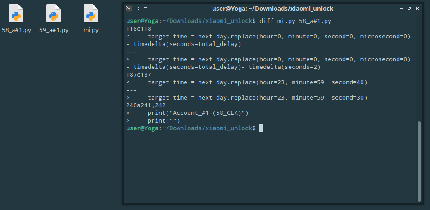Close the terminal window

tap(417, 9)
